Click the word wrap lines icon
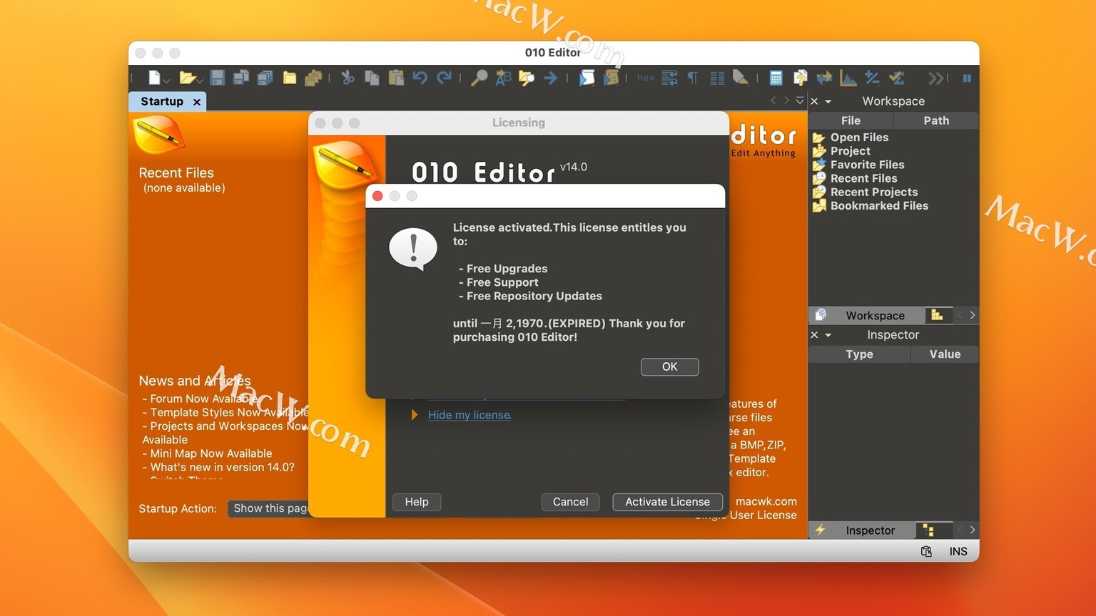The image size is (1096, 616). point(669,78)
